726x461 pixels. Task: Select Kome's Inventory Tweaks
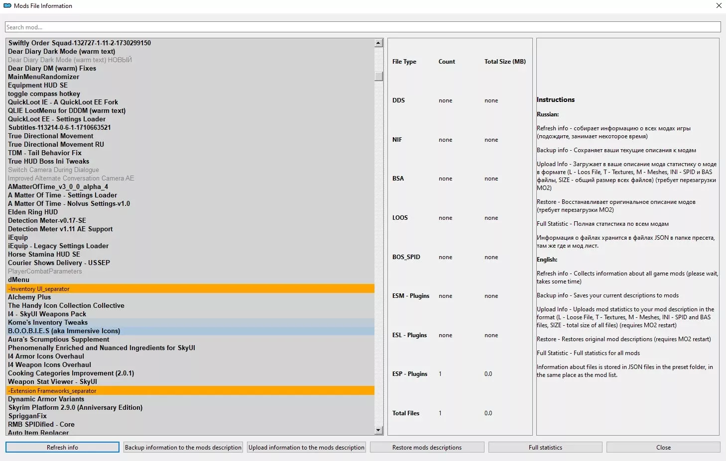(x=48, y=322)
